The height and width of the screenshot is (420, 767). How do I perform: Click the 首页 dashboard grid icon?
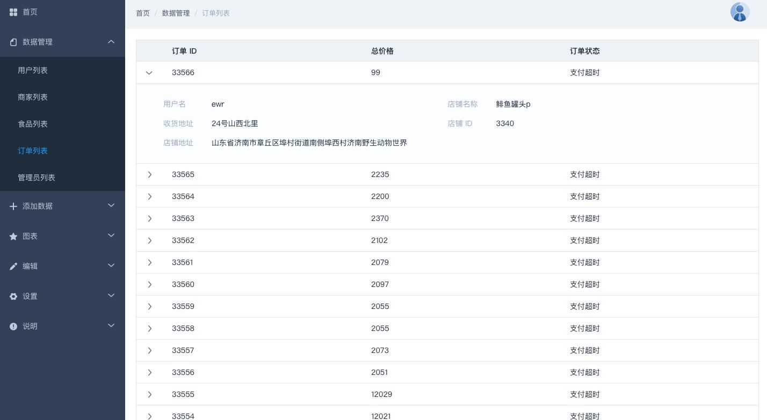tap(13, 12)
